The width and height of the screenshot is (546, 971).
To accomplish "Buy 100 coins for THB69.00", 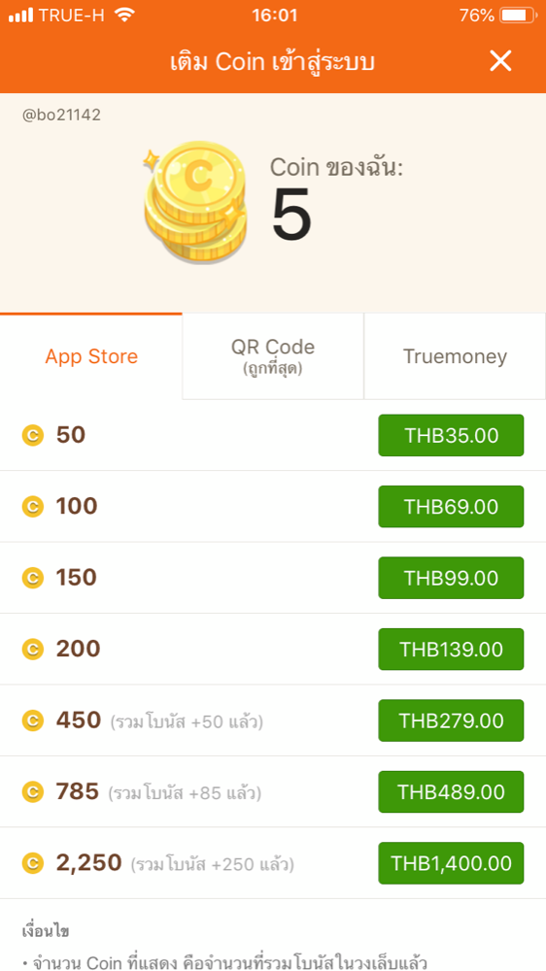I will (451, 507).
